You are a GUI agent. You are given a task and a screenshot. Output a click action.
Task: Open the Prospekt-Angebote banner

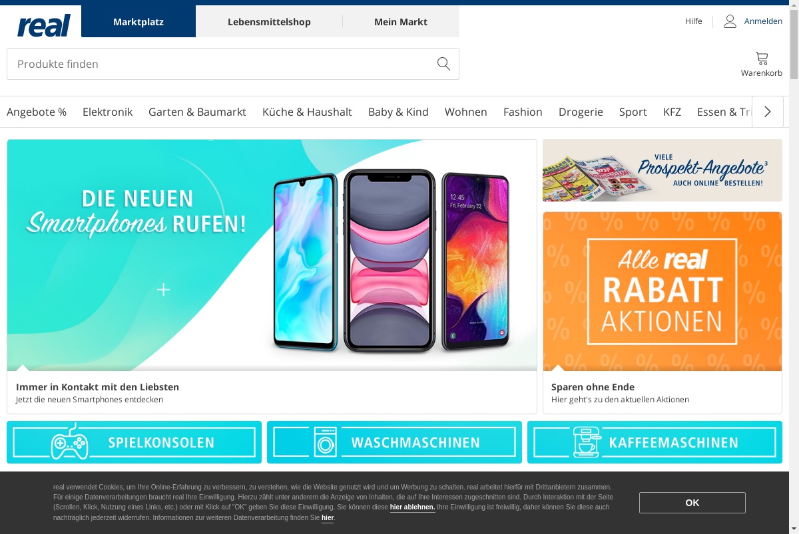(663, 170)
